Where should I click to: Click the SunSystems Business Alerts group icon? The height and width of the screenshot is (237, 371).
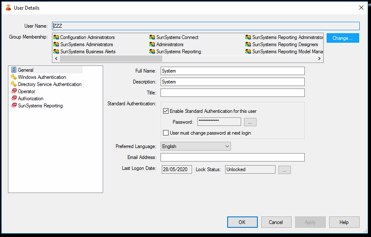tap(56, 51)
